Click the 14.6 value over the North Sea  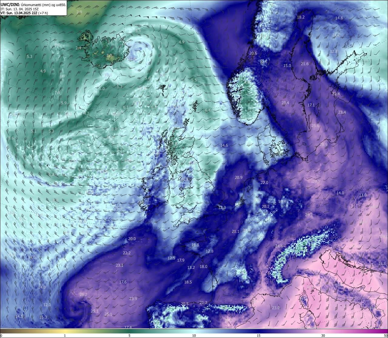(x=224, y=146)
